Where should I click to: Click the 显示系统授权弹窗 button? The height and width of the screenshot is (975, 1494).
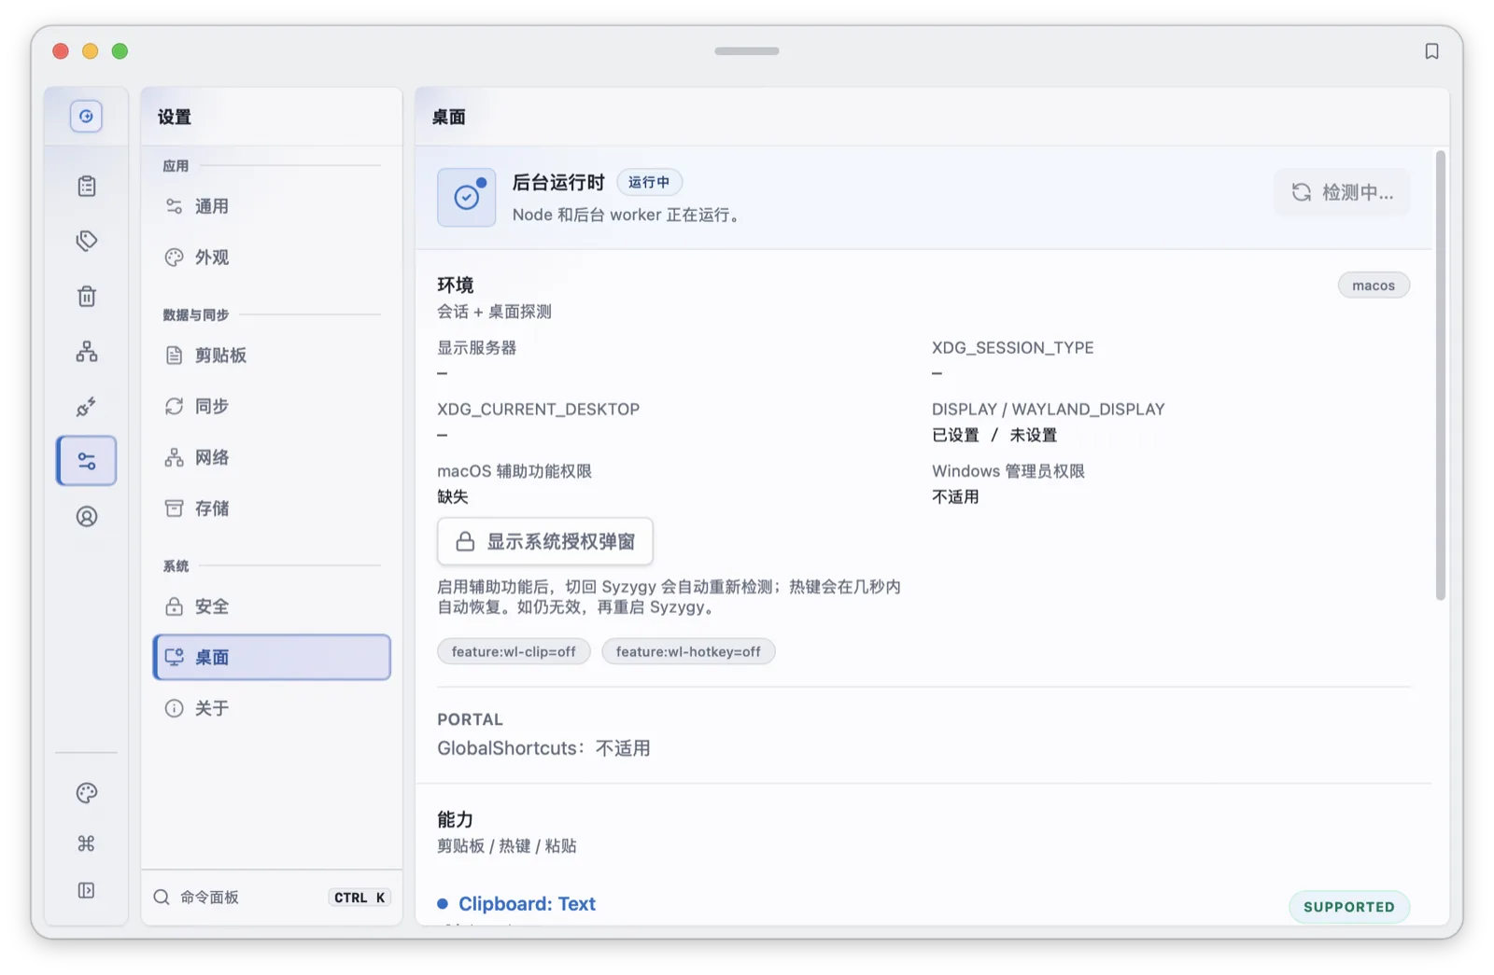(x=545, y=542)
